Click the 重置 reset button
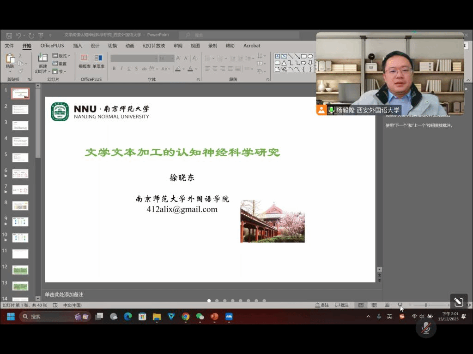 [x=60, y=64]
